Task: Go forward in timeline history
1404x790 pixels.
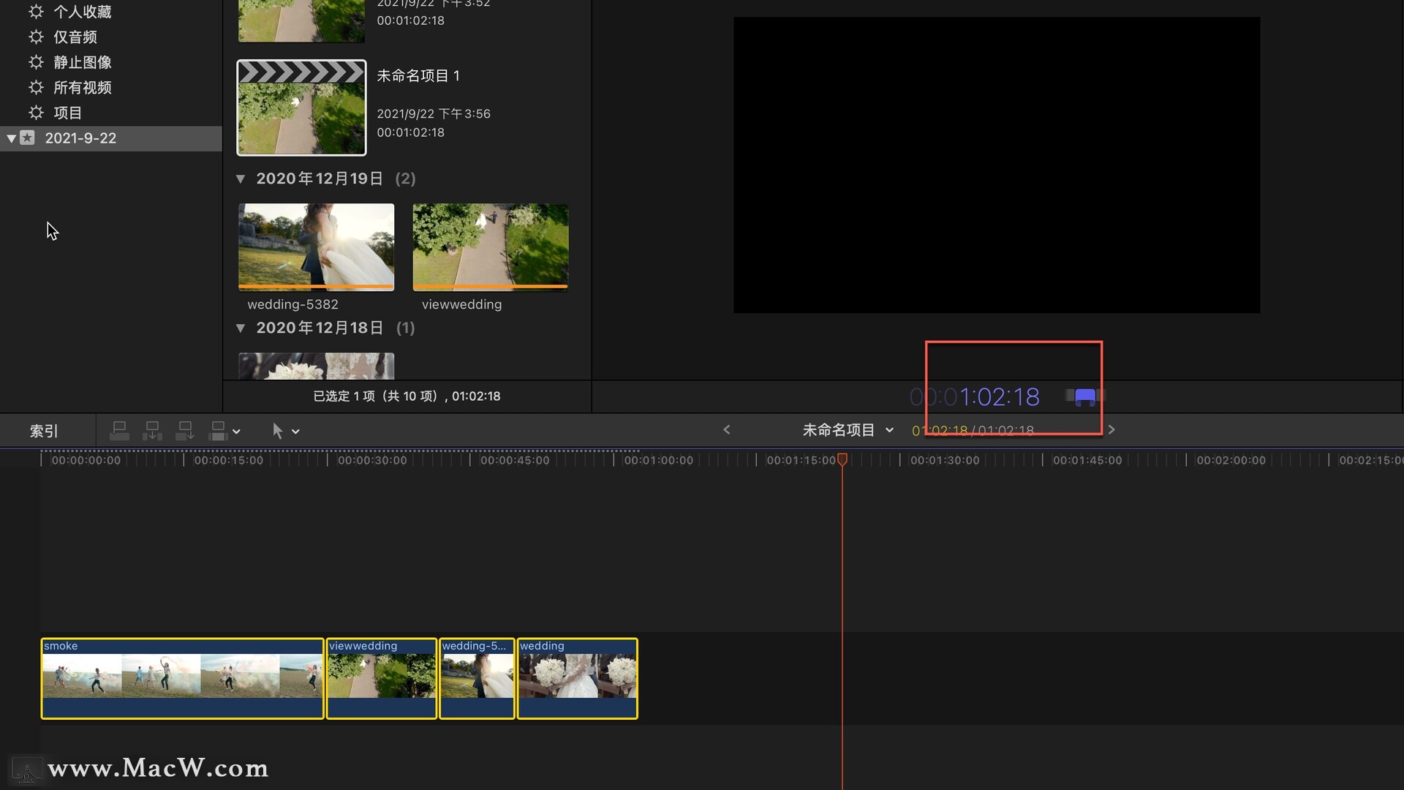Action: [1111, 430]
